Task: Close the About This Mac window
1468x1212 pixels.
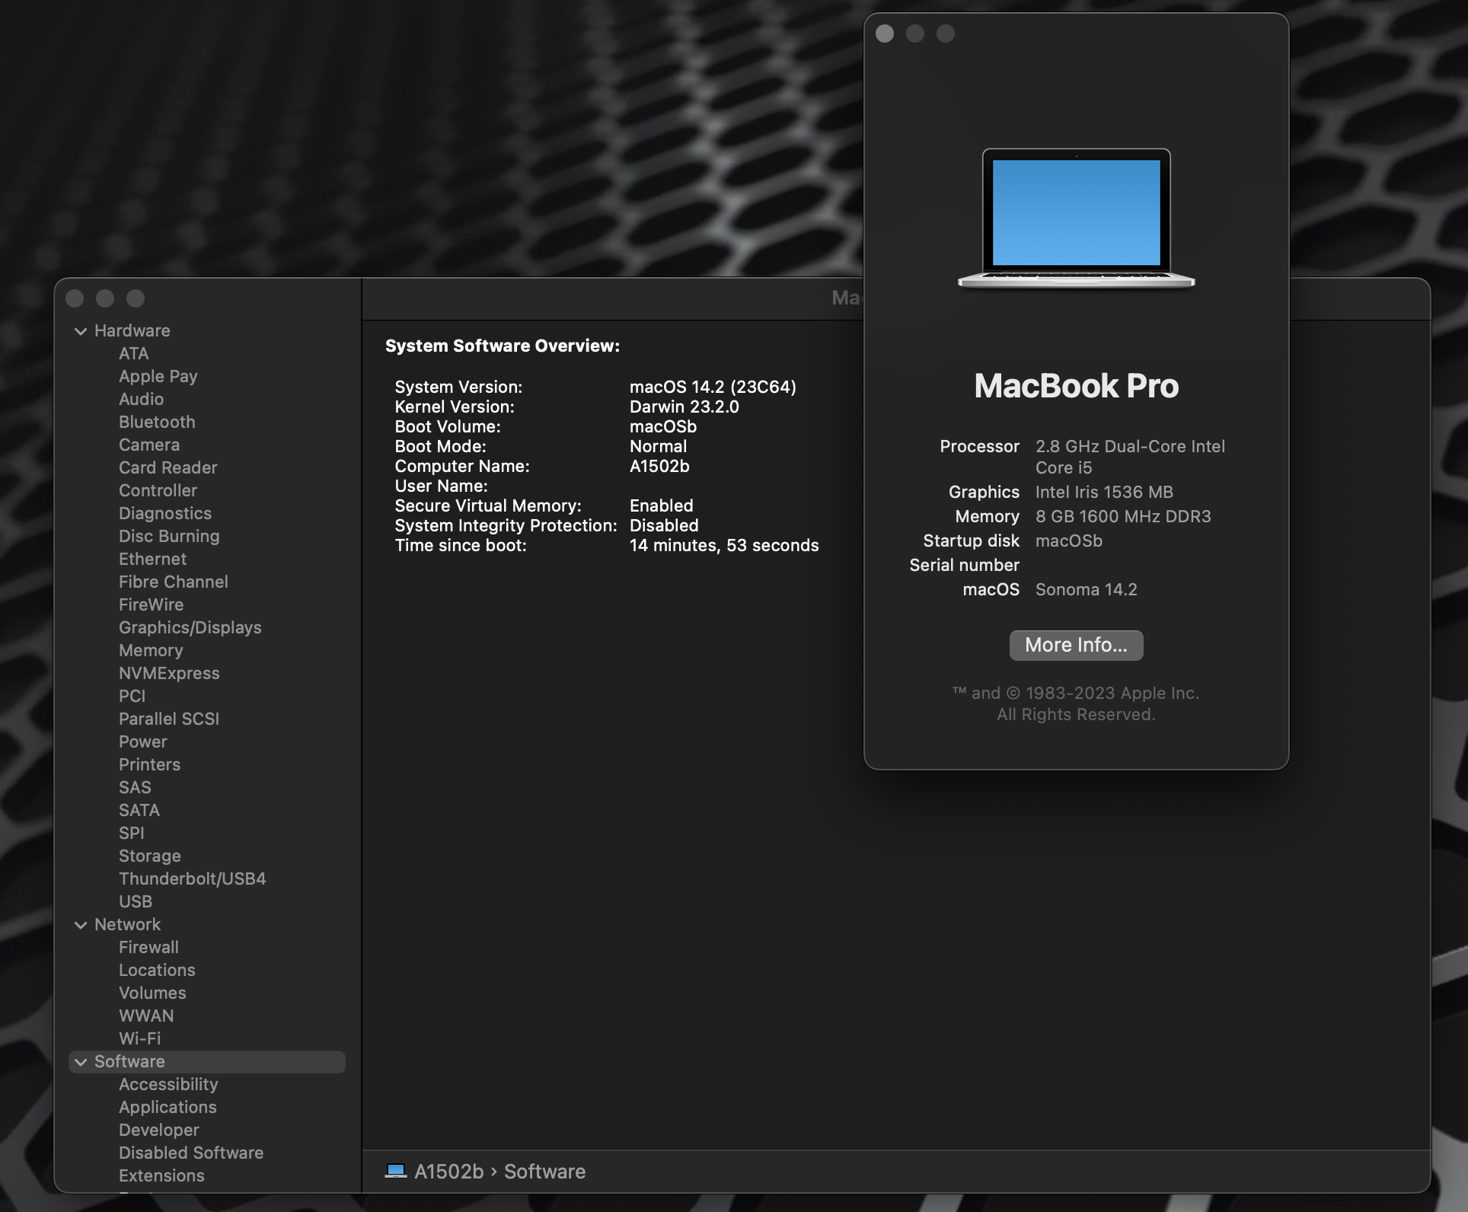Action: click(x=885, y=33)
